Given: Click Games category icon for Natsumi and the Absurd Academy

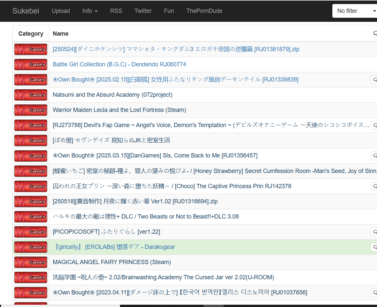Looking at the screenshot, I should 31,95.
